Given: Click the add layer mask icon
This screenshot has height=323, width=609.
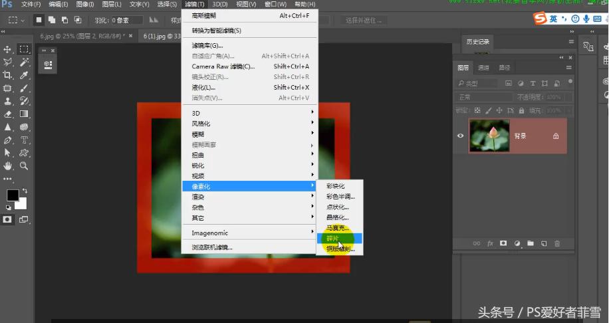Looking at the screenshot, I should click(x=503, y=243).
